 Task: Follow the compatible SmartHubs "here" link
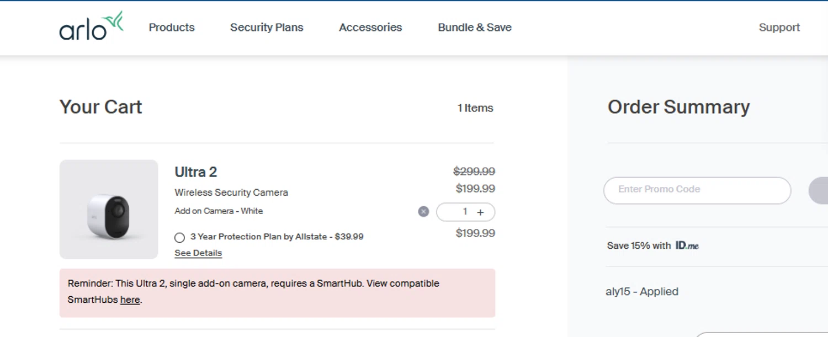tap(130, 300)
